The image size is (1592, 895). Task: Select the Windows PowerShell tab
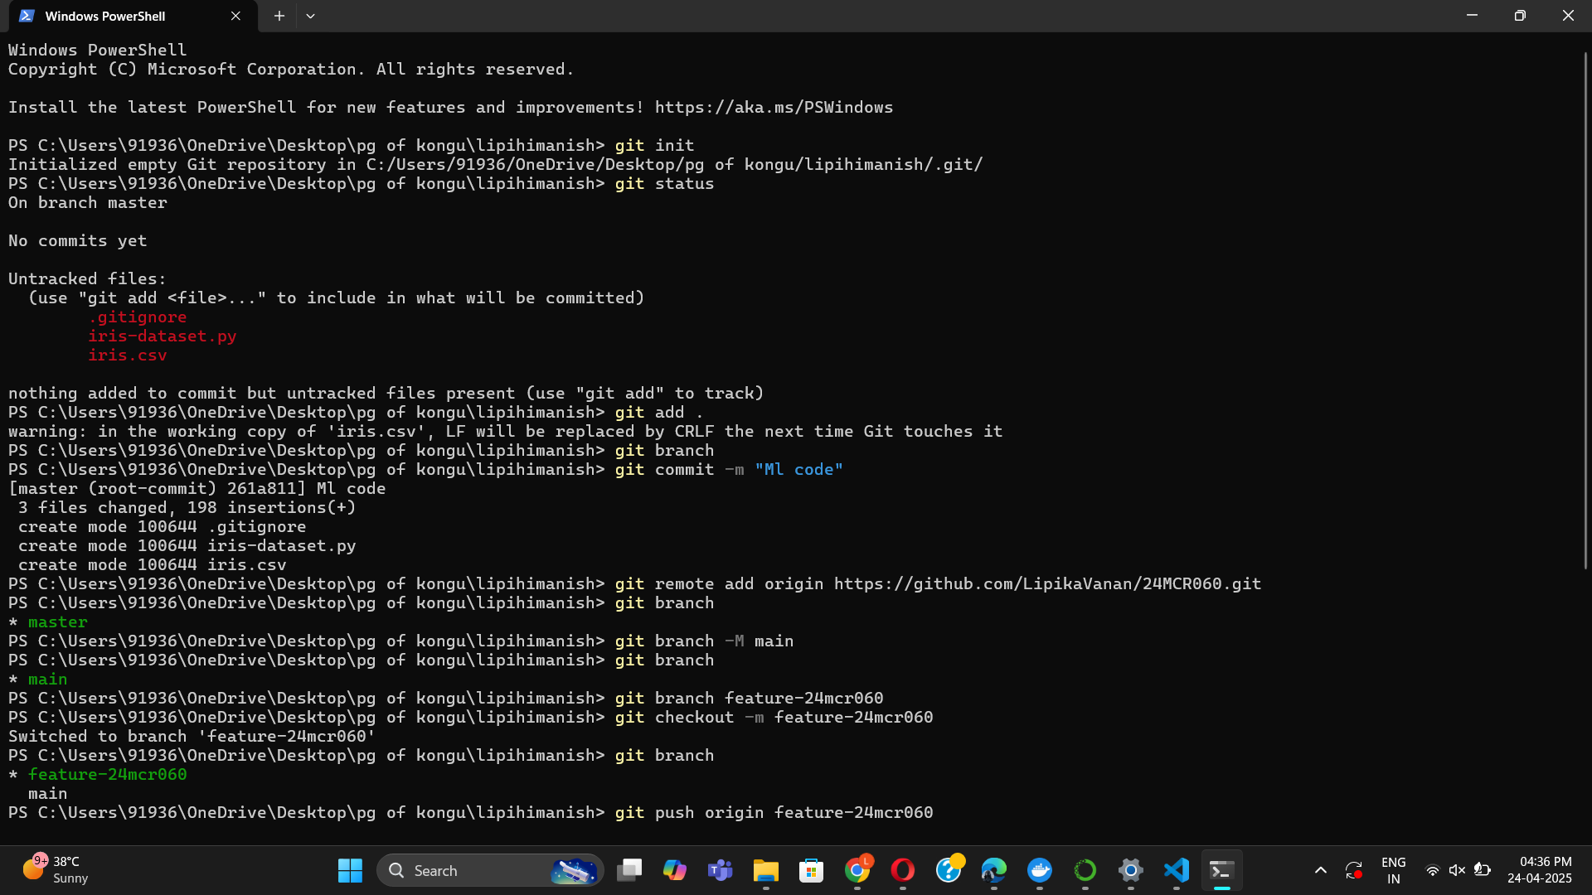[x=133, y=16]
